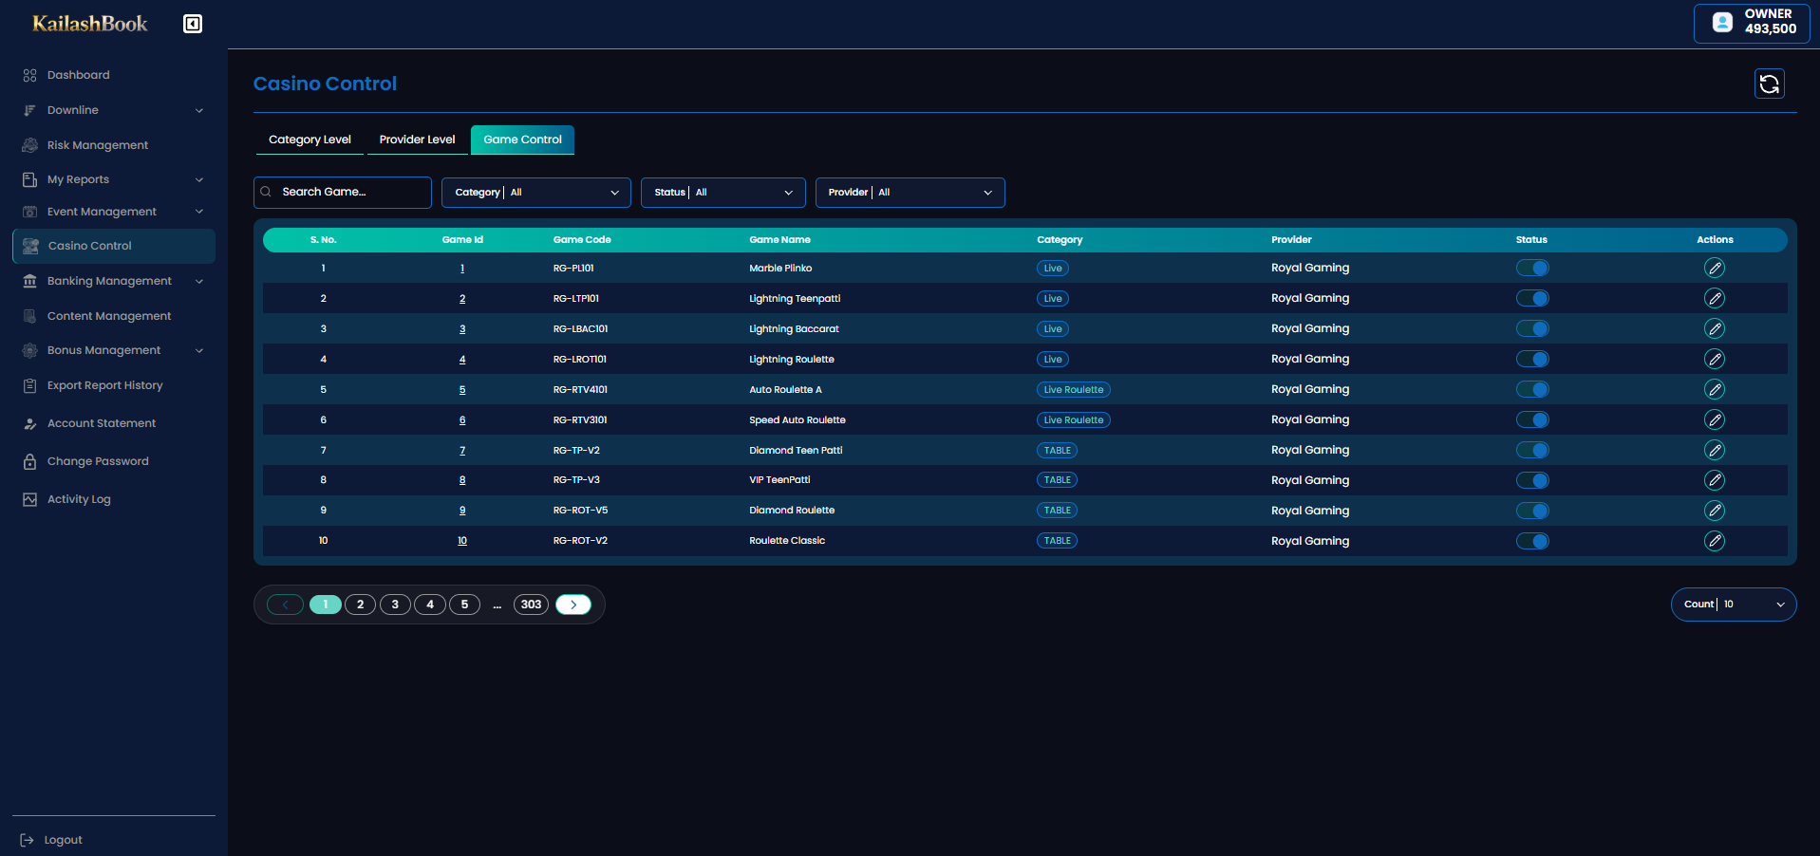Toggle status of Lightning Baccarat
Viewport: 1820px width, 856px height.
(1532, 328)
